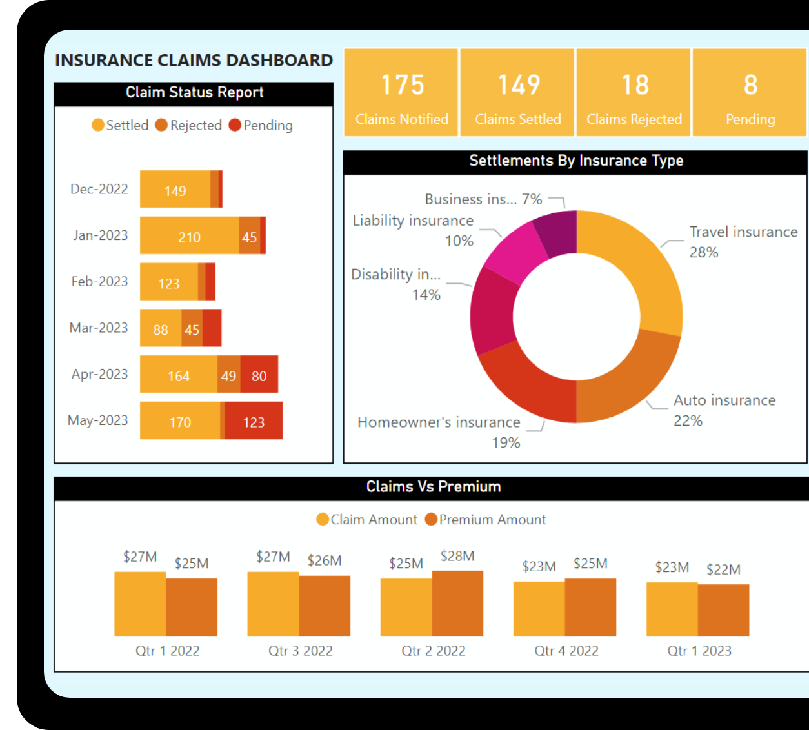
Task: Click the Settled legend marker
Action: click(98, 125)
